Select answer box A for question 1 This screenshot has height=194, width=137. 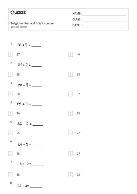[10, 54]
